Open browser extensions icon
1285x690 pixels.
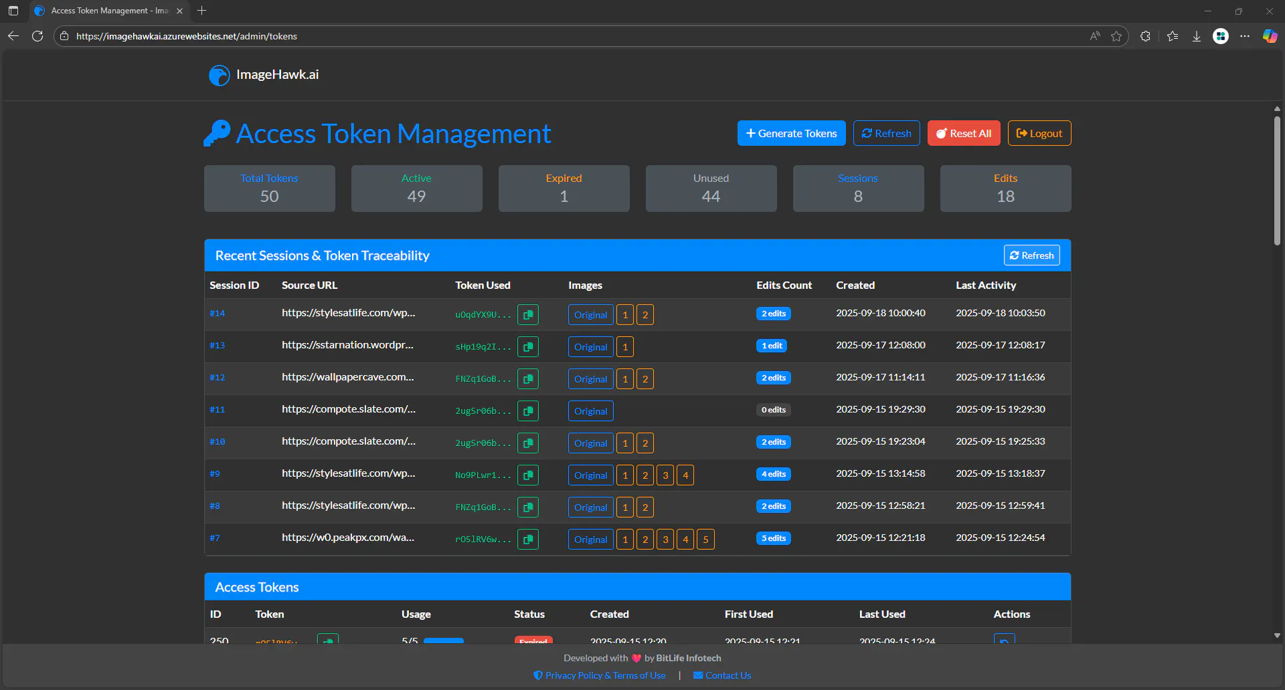tap(1145, 36)
